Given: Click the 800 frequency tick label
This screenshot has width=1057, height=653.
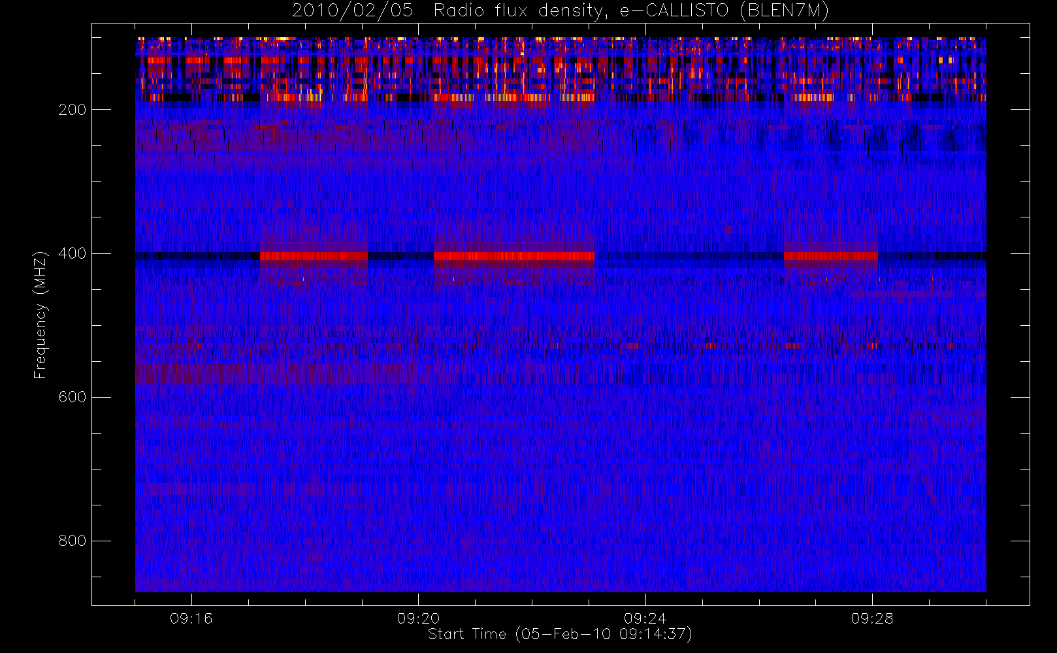Looking at the screenshot, I should coord(72,541).
